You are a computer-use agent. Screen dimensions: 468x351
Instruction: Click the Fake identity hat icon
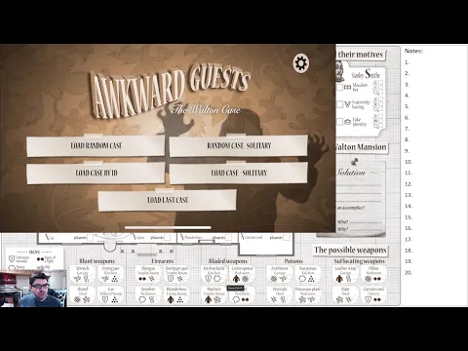347,122
